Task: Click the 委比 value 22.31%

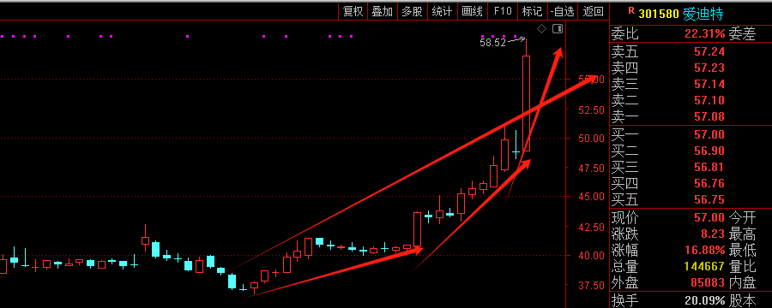Action: click(704, 34)
